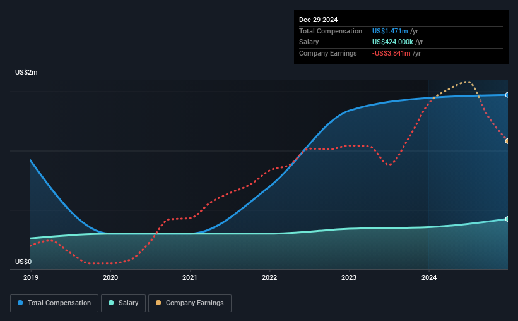Click the Dec 29 2024 tooltip date
The image size is (518, 321).
(318, 20)
